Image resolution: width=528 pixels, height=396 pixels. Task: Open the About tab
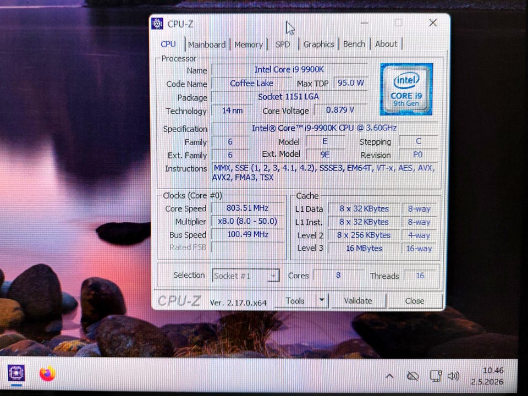point(386,44)
